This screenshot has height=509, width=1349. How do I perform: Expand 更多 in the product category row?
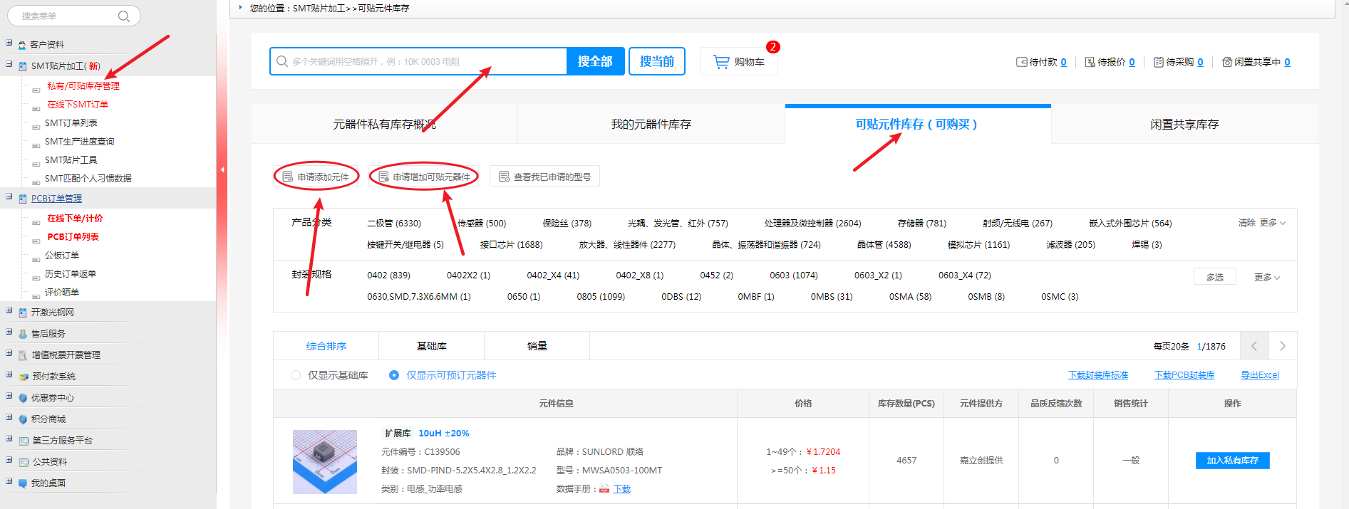click(x=1272, y=223)
